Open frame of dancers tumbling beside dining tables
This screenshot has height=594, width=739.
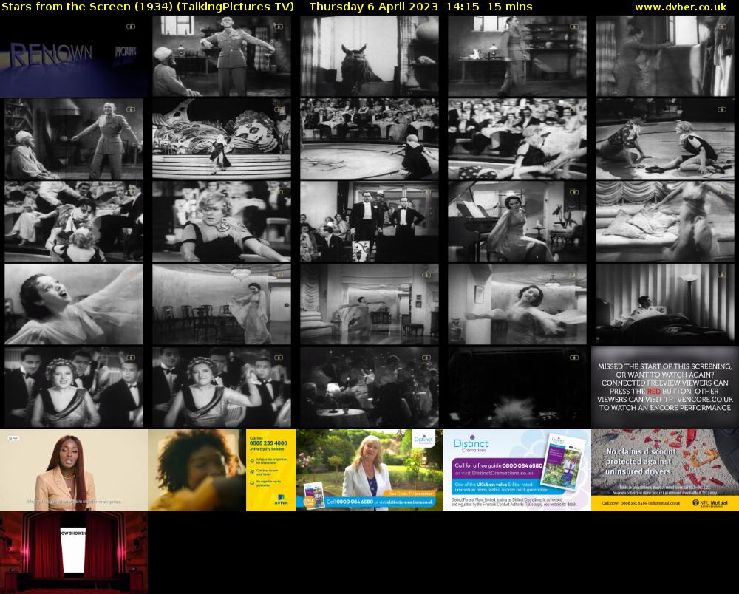(x=74, y=222)
